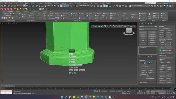Select None constraint radio button
This screenshot has width=176, height=99.
pos(160,61)
